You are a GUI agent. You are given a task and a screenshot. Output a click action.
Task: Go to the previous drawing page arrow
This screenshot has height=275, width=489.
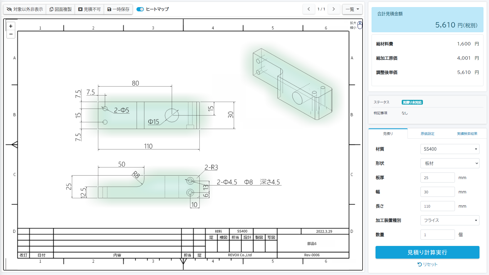[x=309, y=9]
